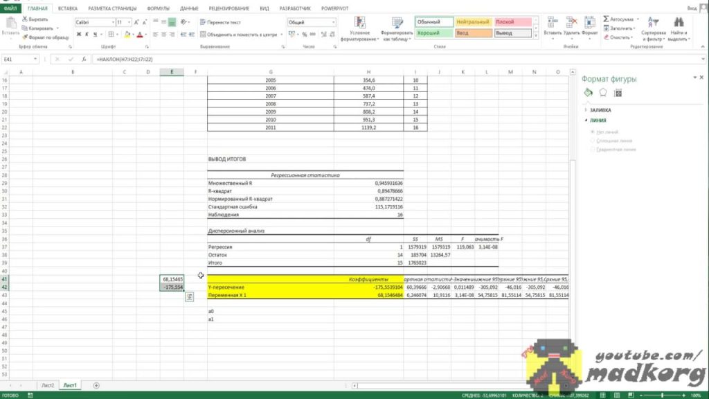Open the Лист2 sheet tab

click(47, 384)
